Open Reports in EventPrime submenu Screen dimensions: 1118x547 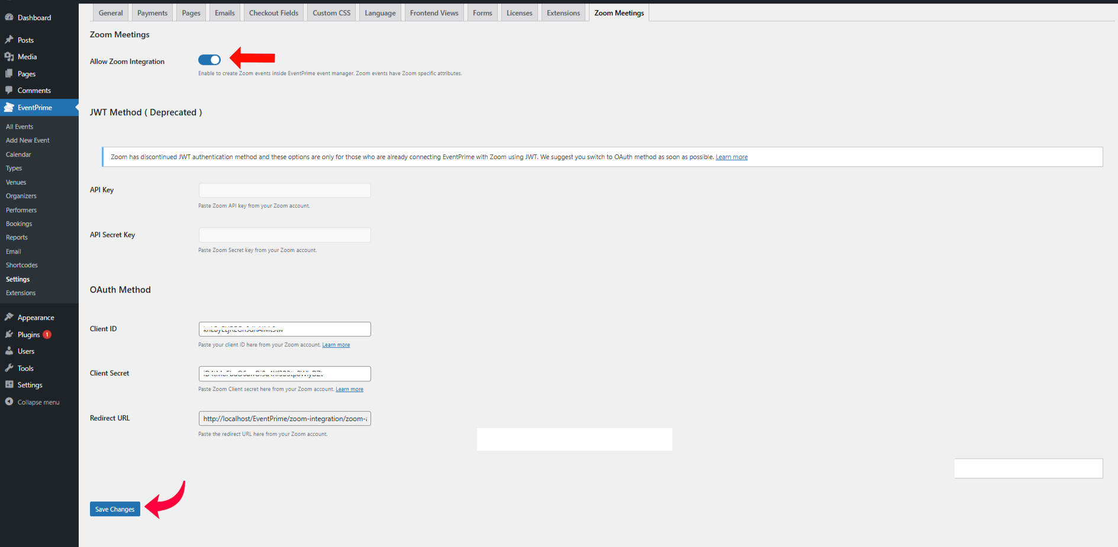click(17, 237)
